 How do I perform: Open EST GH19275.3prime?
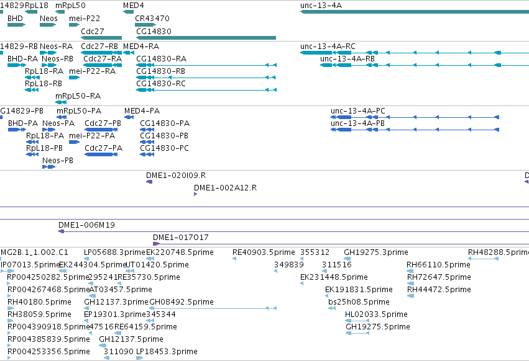click(346, 259)
